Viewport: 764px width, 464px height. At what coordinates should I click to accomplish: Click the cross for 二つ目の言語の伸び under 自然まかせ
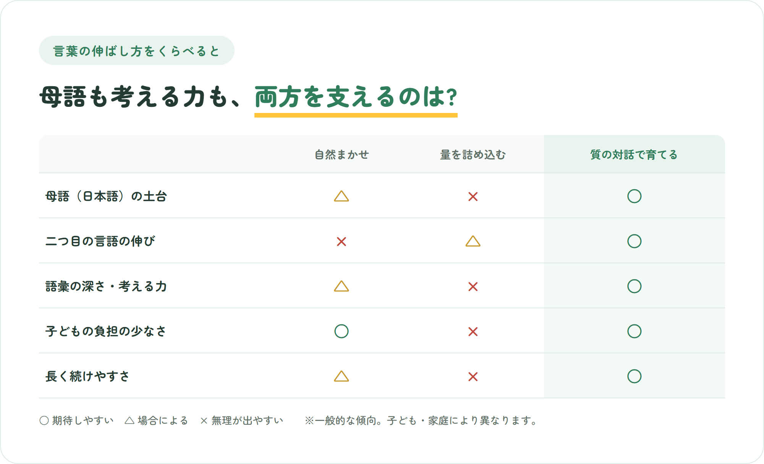coord(342,242)
